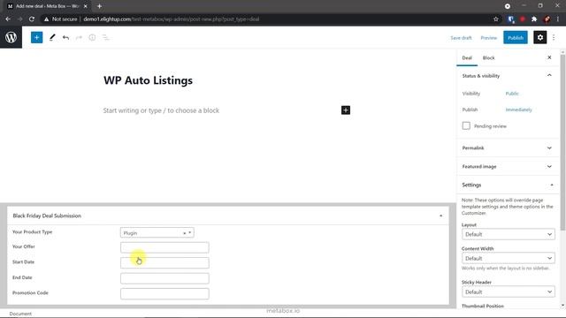Image resolution: width=566 pixels, height=318 pixels.
Task: Change Visibility via Public link
Action: coord(512,94)
